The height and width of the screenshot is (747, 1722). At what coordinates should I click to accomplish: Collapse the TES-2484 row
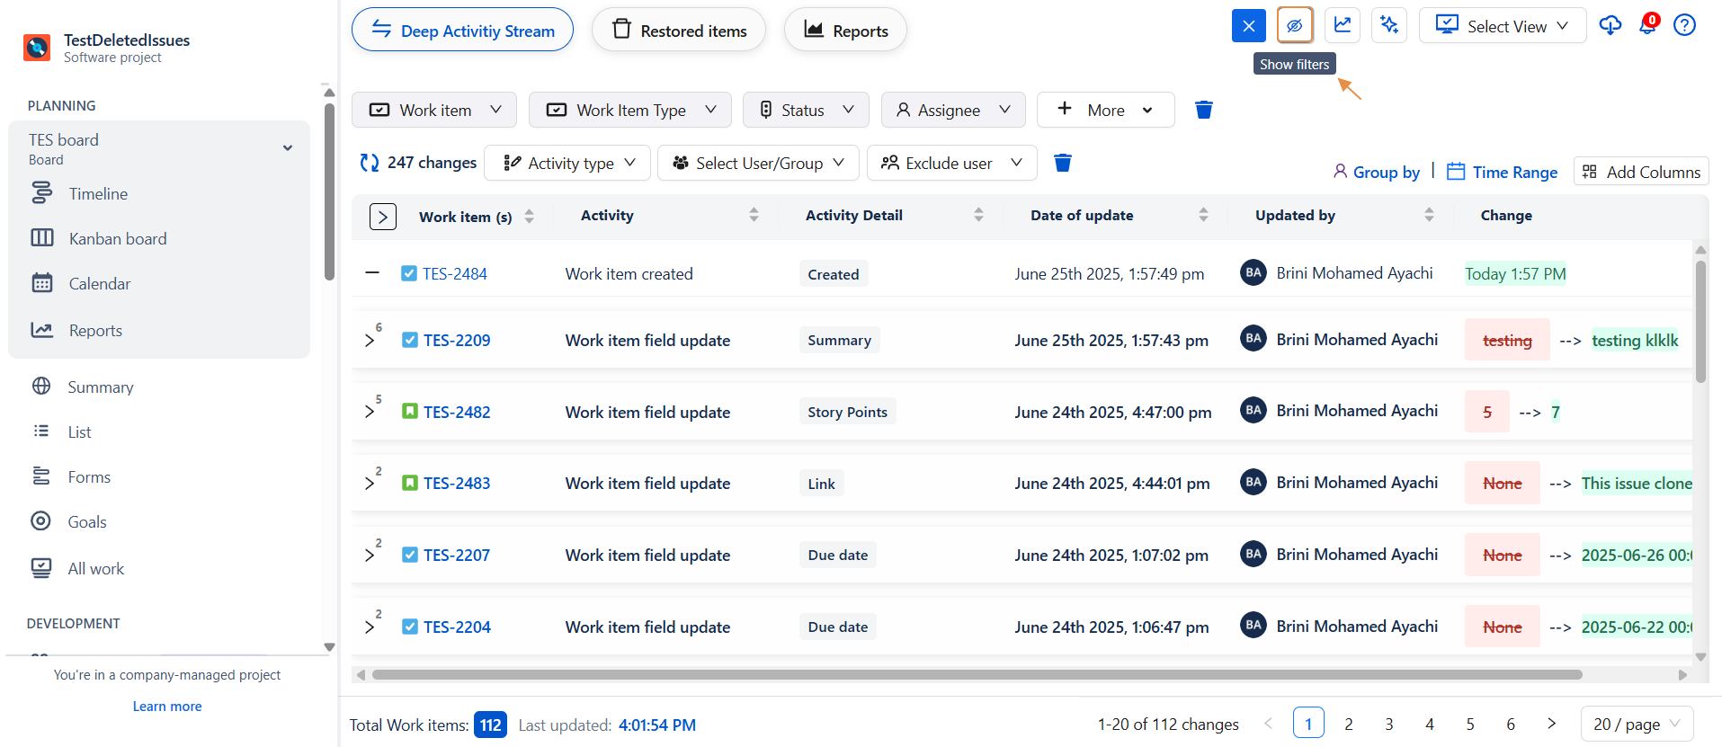[x=372, y=273]
